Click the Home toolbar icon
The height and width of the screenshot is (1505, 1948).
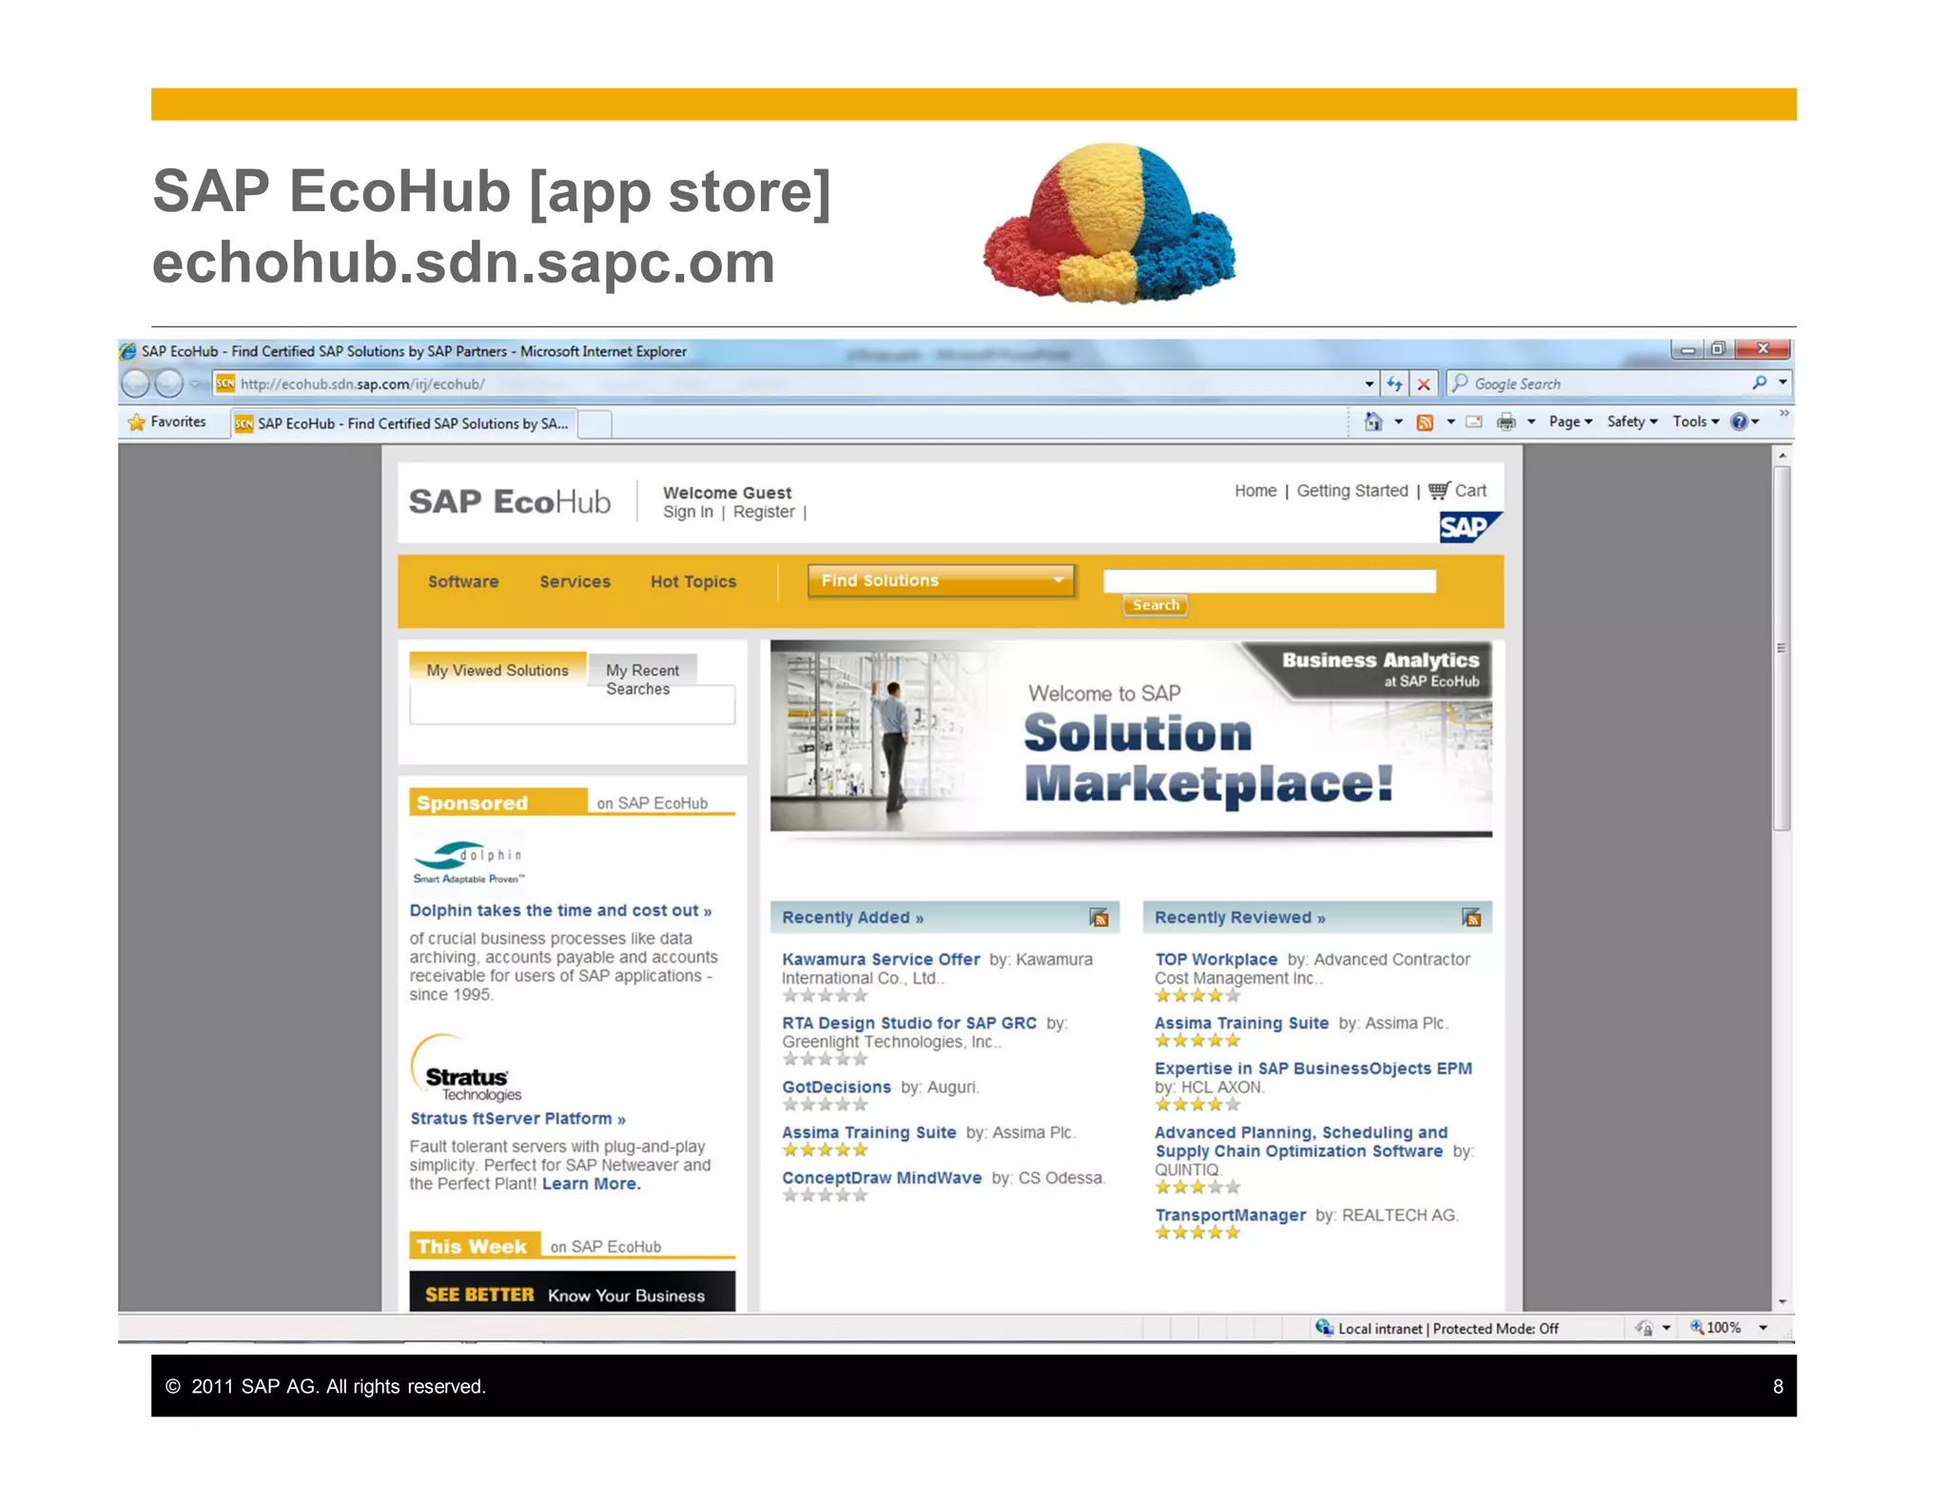pyautogui.click(x=1373, y=421)
